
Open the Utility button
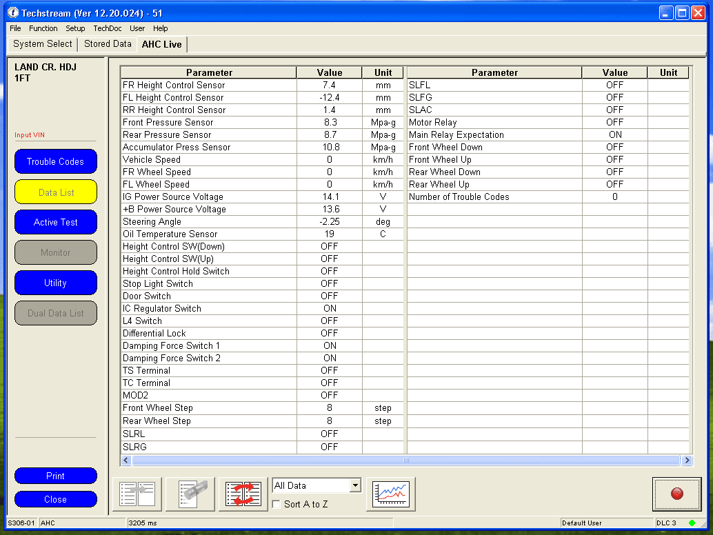pos(55,283)
